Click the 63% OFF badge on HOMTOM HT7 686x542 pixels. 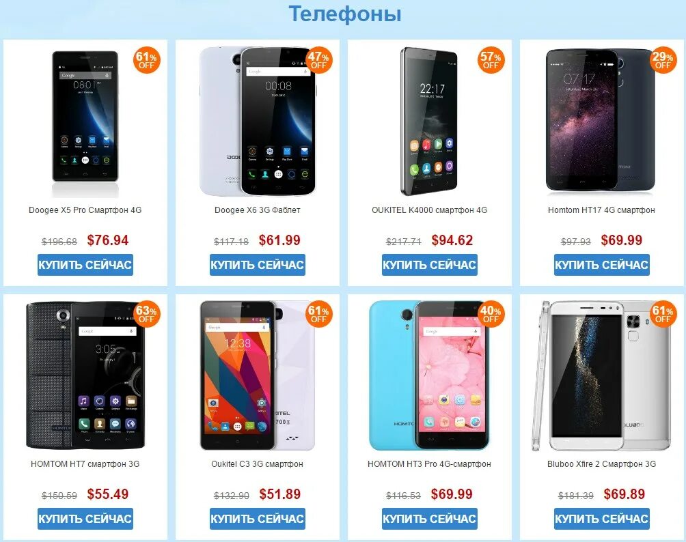147,314
